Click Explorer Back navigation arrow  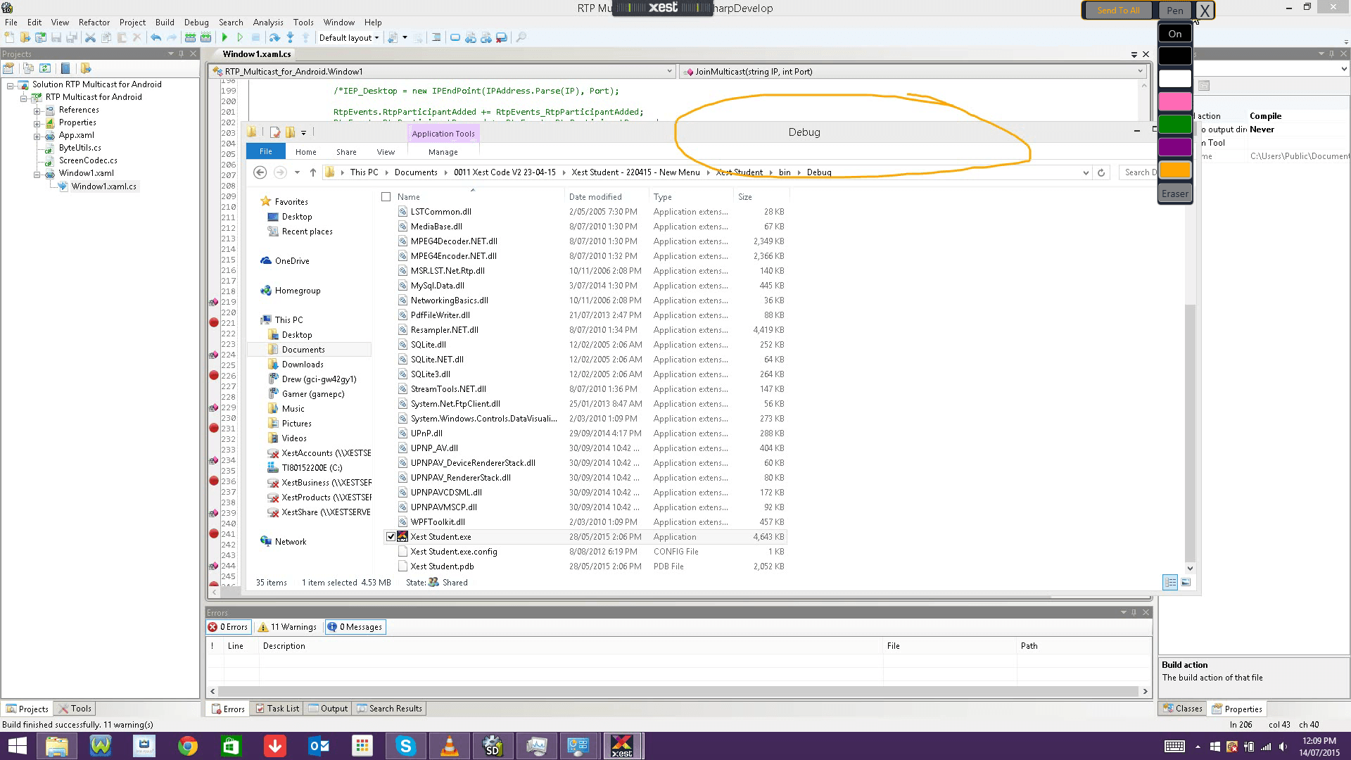pyautogui.click(x=260, y=172)
